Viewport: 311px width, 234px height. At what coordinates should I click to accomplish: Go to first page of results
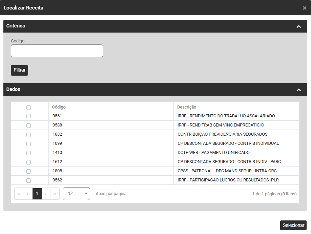tap(19, 194)
